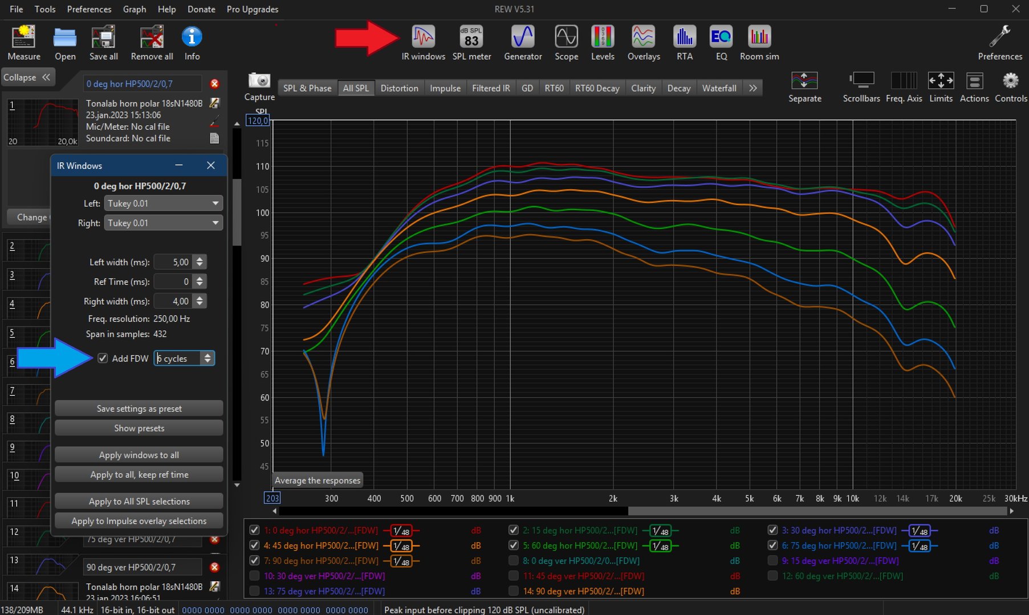Open the graph Limits settings
The width and height of the screenshot is (1029, 615).
[x=941, y=81]
